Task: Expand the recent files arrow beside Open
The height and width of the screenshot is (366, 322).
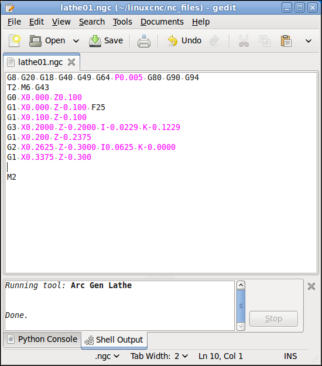Action: [x=76, y=41]
